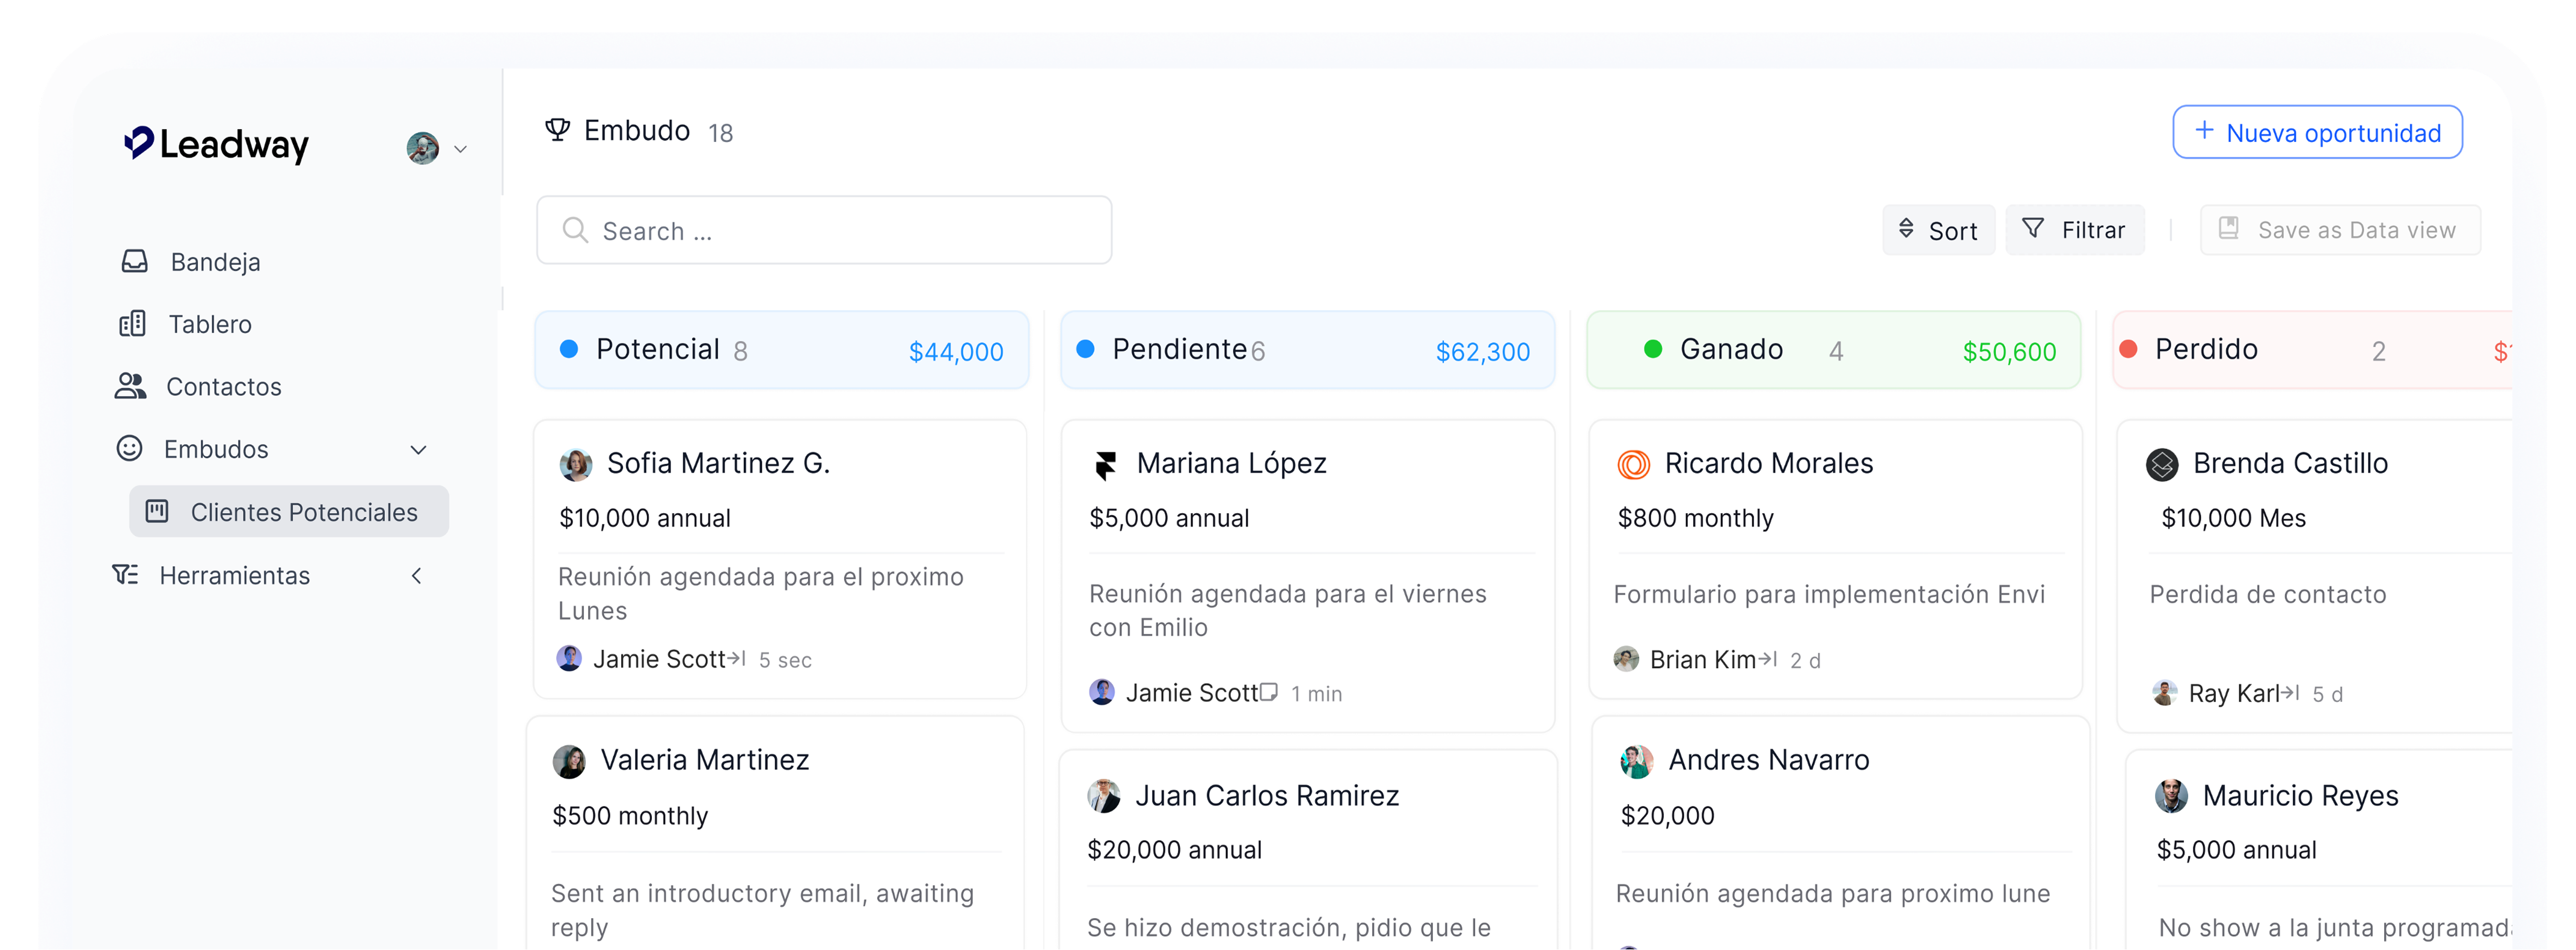The height and width of the screenshot is (950, 2576).
Task: Focus the Search input field
Action: pyautogui.click(x=824, y=230)
